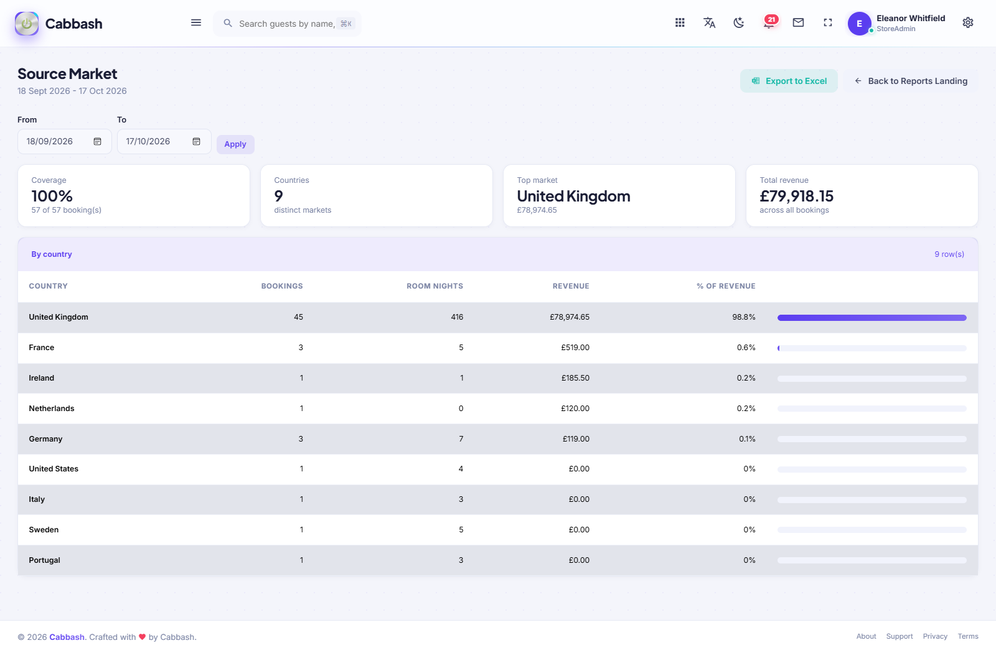This screenshot has width=996, height=653.
Task: Select the United Kingdom row name
Action: point(59,317)
